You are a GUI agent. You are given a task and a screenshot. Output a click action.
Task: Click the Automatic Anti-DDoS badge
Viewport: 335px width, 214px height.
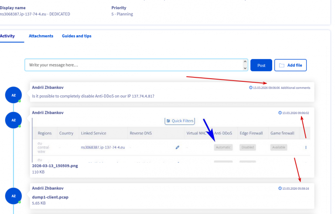[x=223, y=147]
